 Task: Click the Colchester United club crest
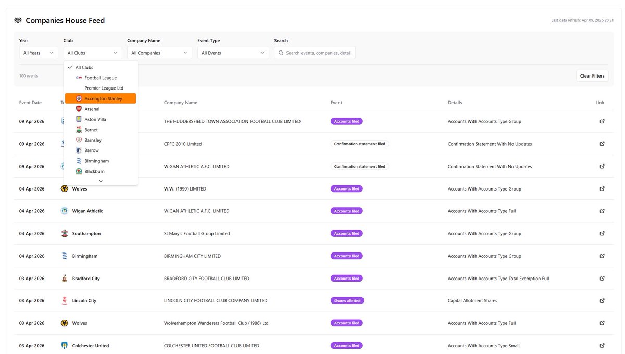[65, 345]
